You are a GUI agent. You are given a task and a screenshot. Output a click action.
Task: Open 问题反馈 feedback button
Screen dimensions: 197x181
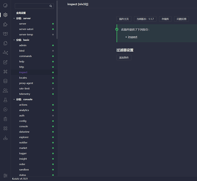[x=181, y=19]
